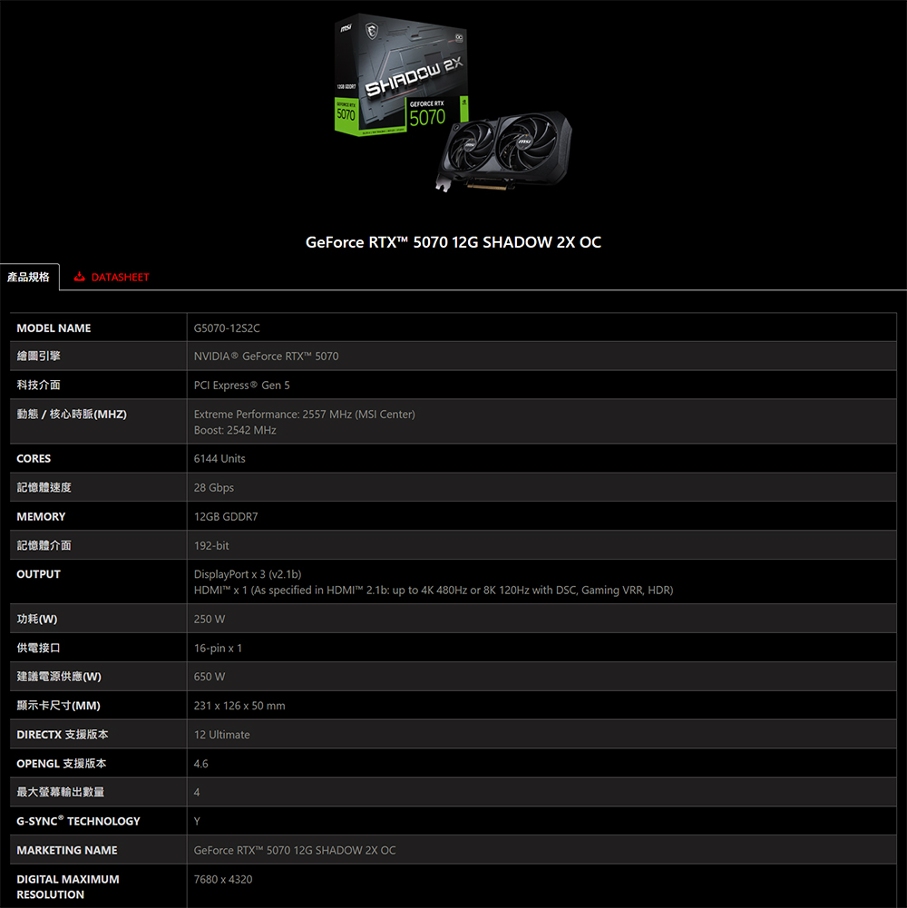Image resolution: width=907 pixels, height=908 pixels.
Task: Click the MODEL NAME value G5070-12S2C
Action: (227, 328)
